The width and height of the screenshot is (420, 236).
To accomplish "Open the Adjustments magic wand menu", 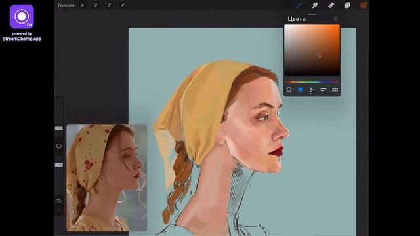I will [x=96, y=5].
